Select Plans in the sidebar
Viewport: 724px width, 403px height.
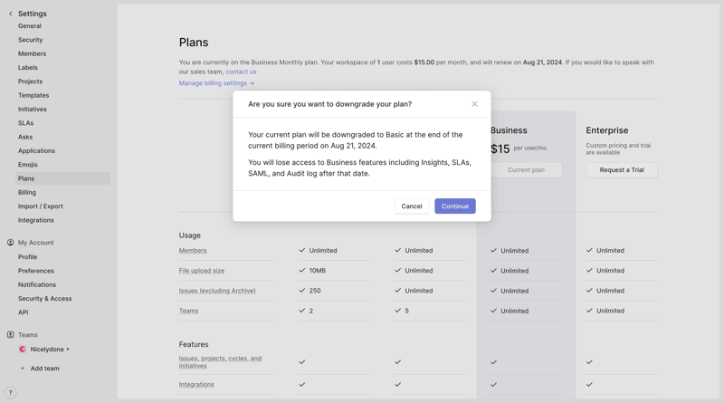coord(62,178)
